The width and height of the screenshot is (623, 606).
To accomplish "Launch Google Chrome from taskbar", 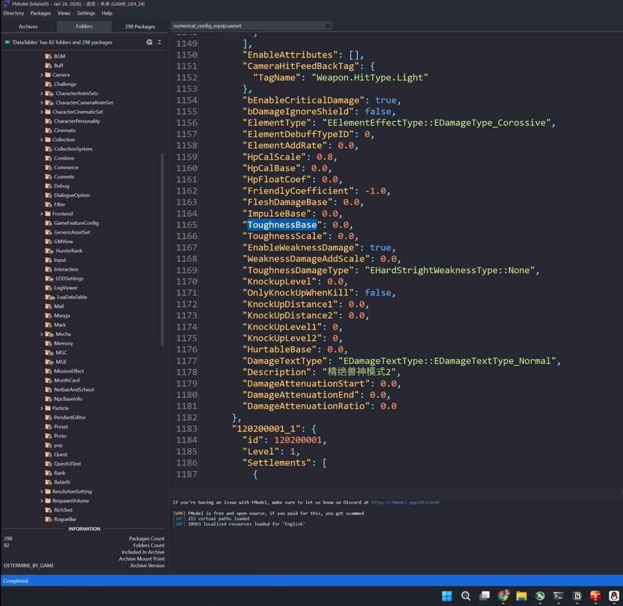I will 503,596.
